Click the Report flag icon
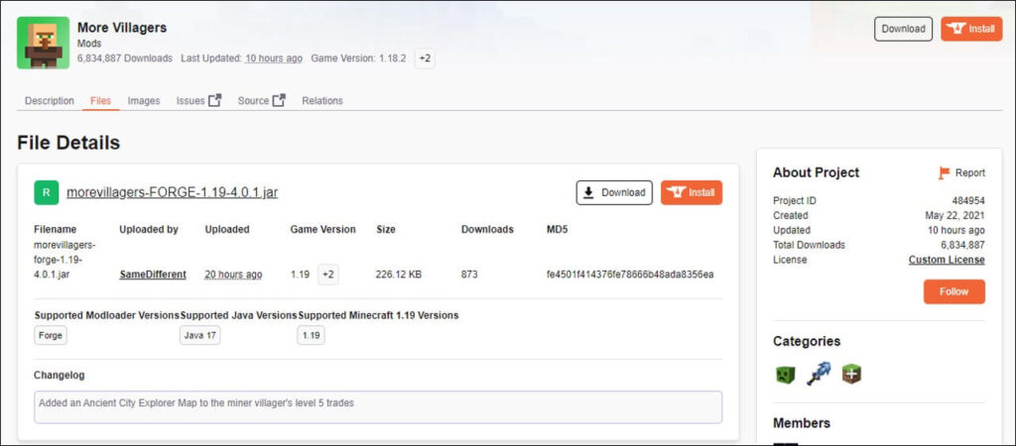This screenshot has height=446, width=1016. (x=945, y=172)
